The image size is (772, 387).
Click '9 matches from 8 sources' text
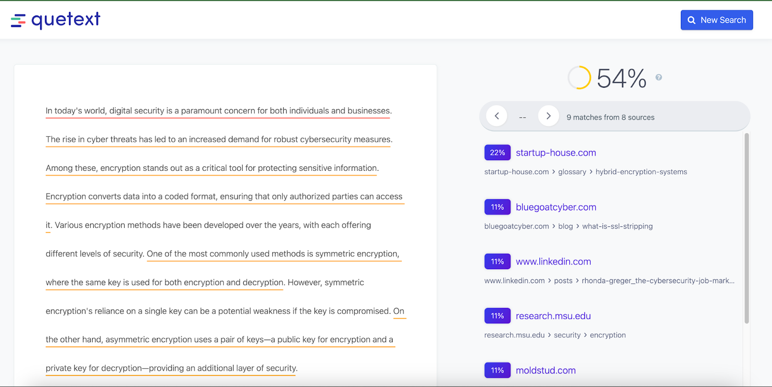point(610,117)
